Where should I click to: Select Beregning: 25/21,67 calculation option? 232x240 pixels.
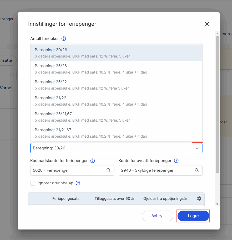[x=116, y=117]
